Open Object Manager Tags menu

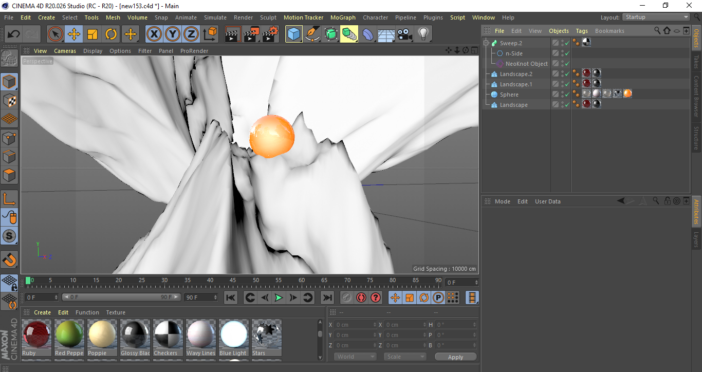tap(582, 31)
